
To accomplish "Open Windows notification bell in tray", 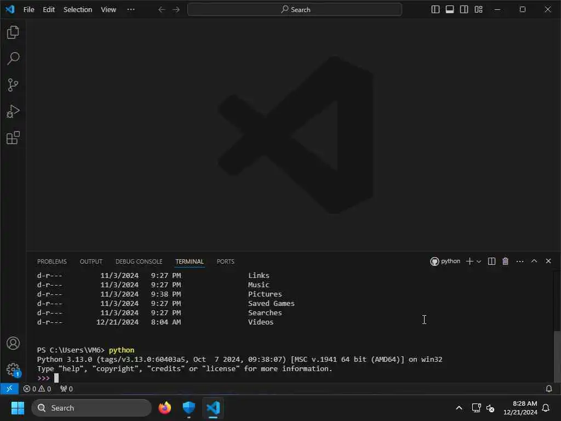I will pyautogui.click(x=546, y=408).
